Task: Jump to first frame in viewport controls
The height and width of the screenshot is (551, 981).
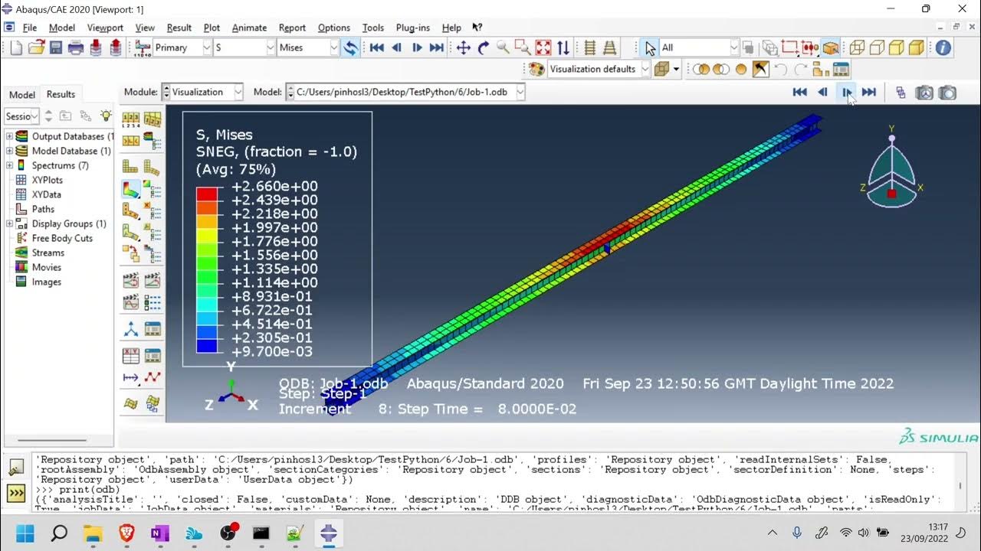Action: coord(799,93)
